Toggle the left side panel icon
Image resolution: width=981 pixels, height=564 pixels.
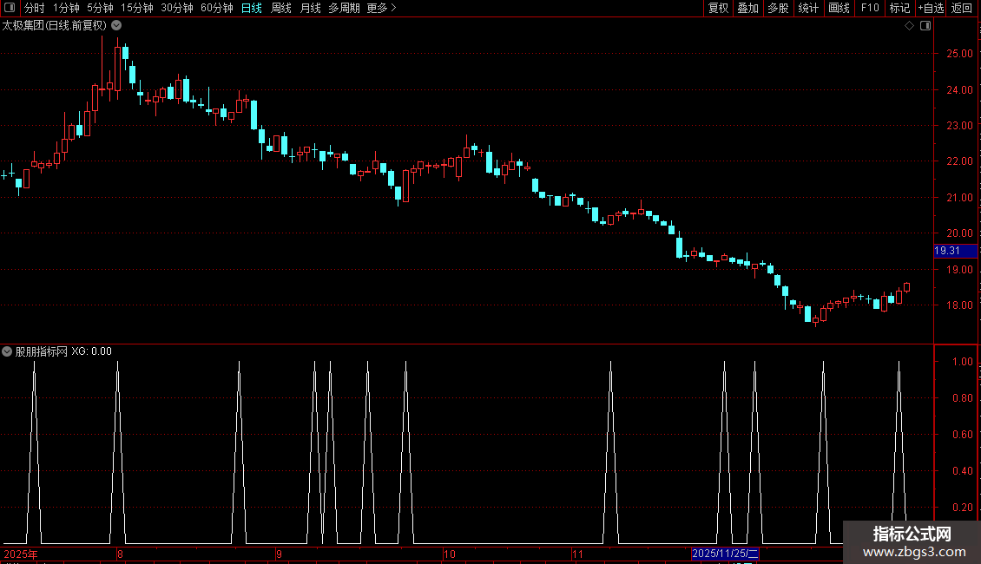[x=10, y=8]
